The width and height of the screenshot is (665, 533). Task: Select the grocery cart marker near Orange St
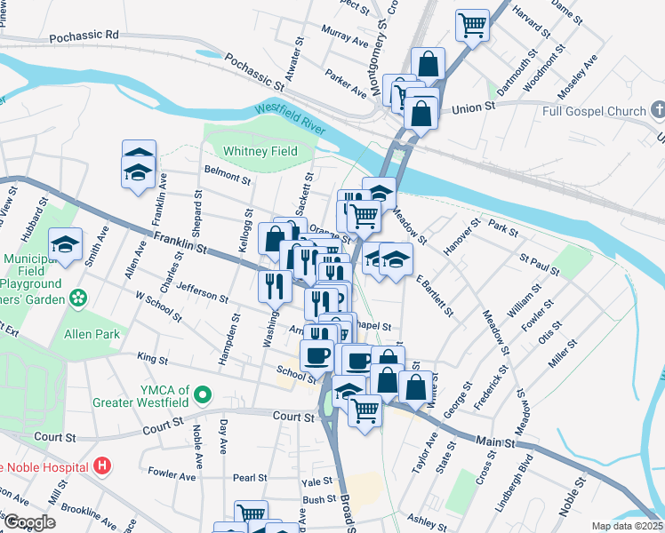[x=364, y=219]
